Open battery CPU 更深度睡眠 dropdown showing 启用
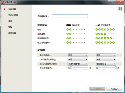This screenshot has height=93, width=125. click(x=78, y=59)
